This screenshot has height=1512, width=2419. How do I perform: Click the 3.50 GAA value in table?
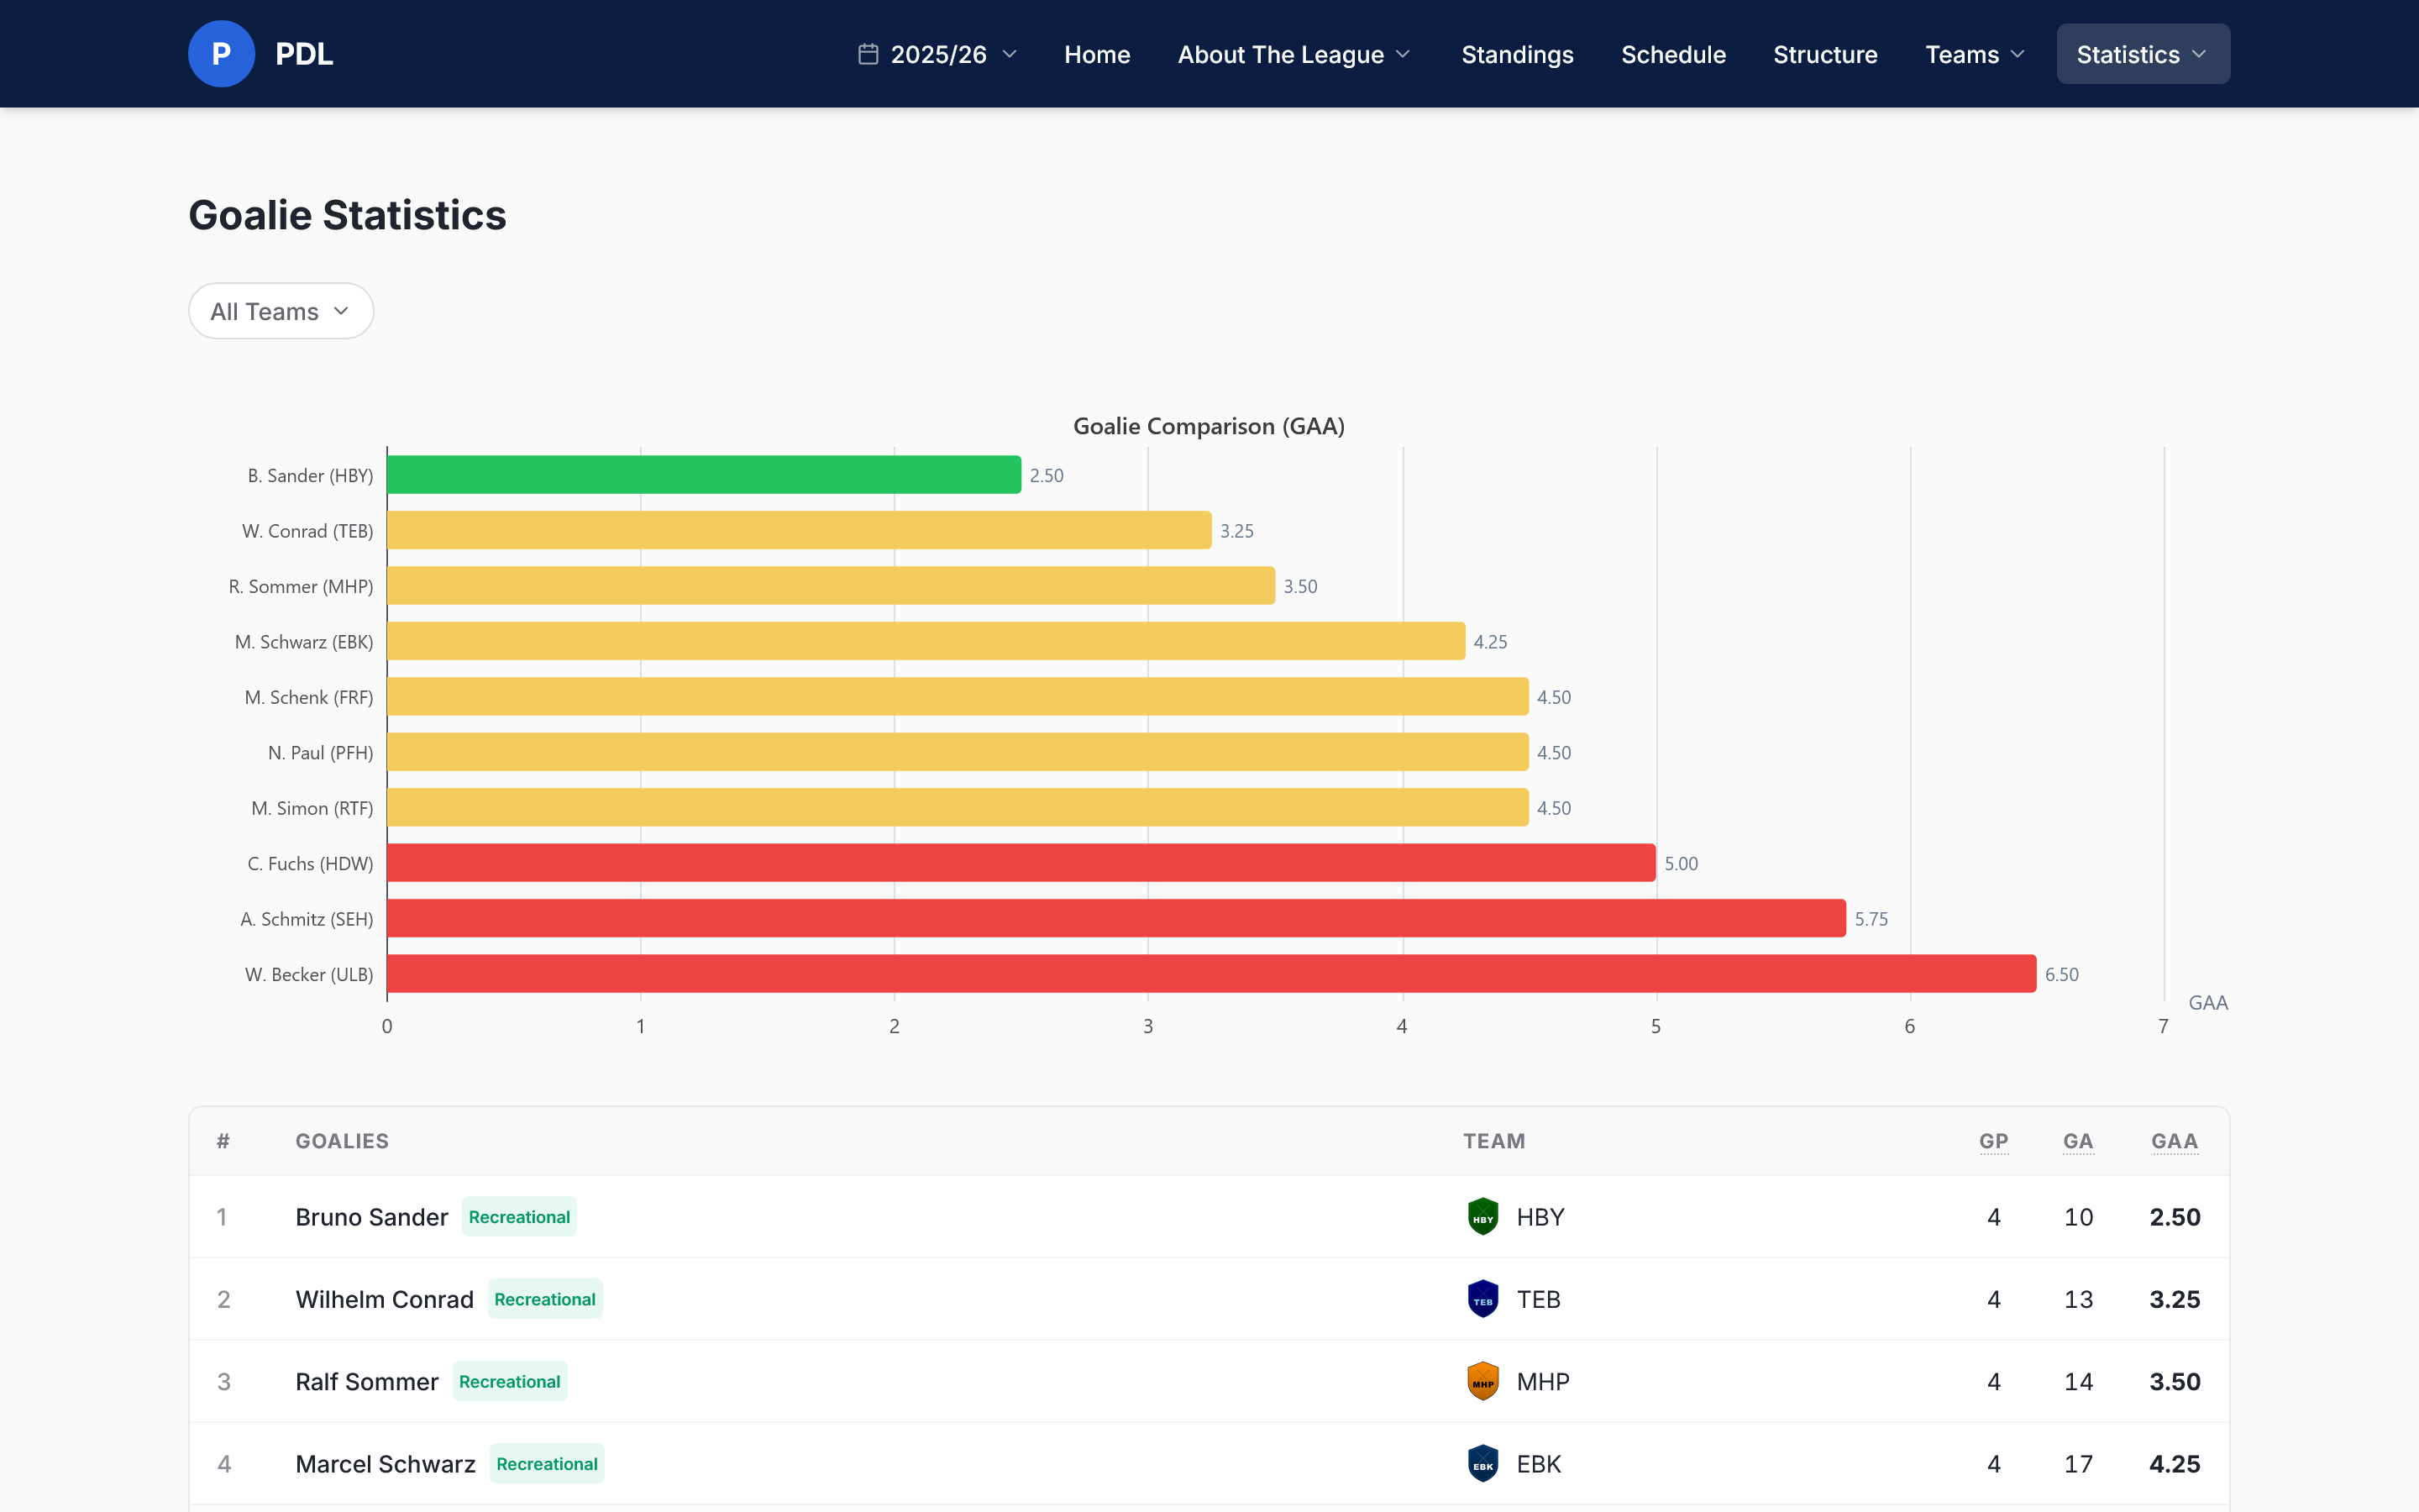tap(2174, 1381)
